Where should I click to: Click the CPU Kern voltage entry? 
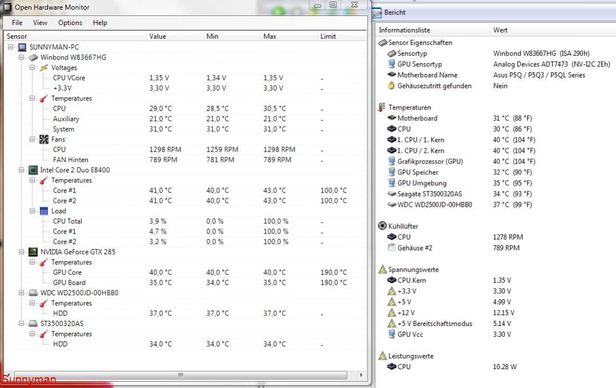[x=412, y=280]
